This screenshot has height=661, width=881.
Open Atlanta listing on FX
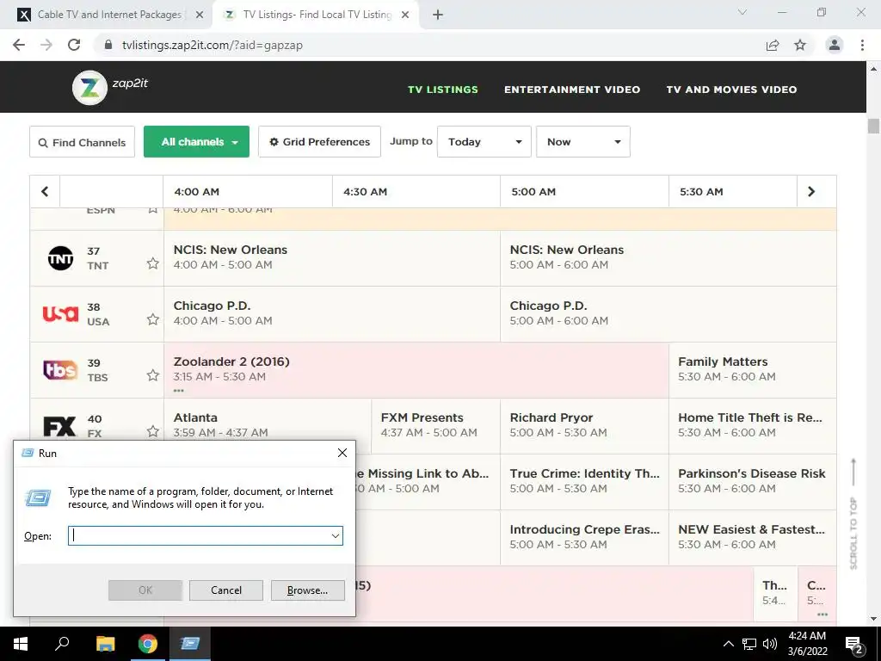click(x=268, y=425)
